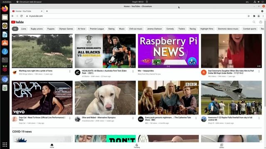Select the Rugby unions filter chip

(x=37, y=29)
